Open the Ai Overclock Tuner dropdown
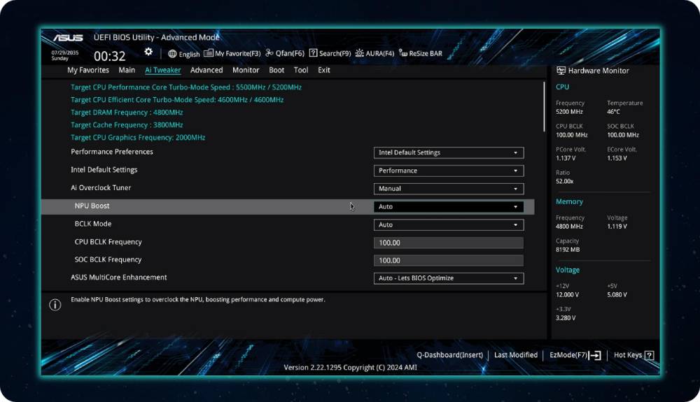Image resolution: width=700 pixels, height=402 pixels. coord(449,189)
